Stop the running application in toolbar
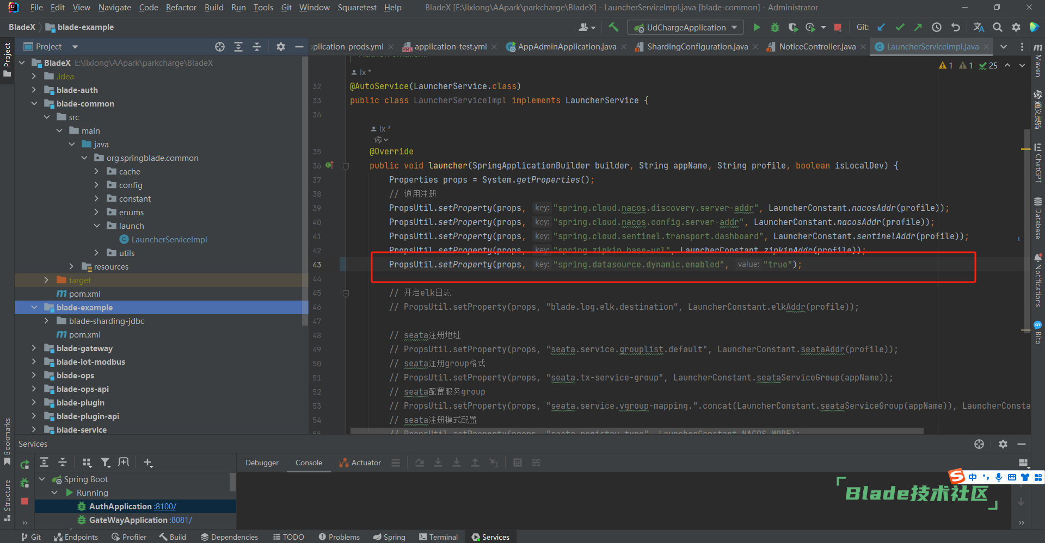 pyautogui.click(x=838, y=27)
